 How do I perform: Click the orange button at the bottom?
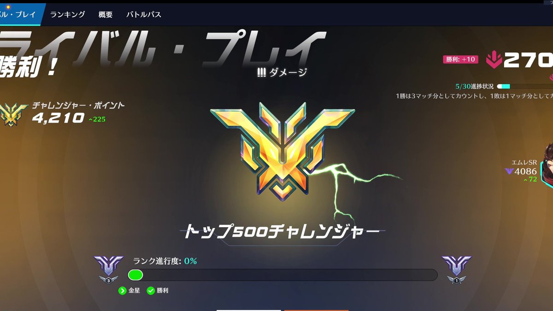[316, 310]
